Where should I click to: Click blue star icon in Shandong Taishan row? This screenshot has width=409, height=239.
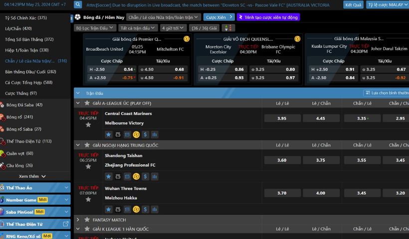tap(109, 177)
